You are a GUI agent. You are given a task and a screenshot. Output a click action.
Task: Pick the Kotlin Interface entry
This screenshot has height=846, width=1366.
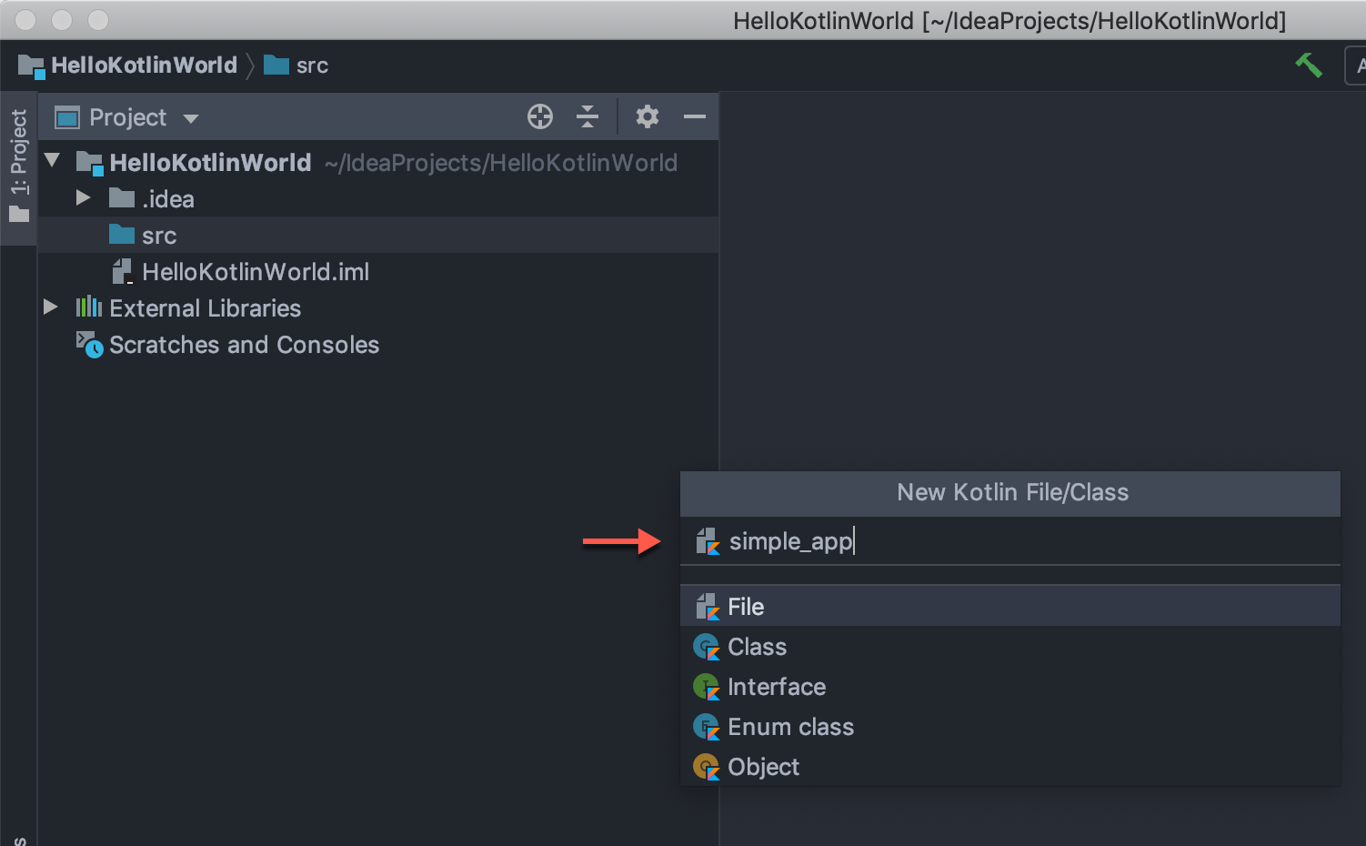[777, 687]
